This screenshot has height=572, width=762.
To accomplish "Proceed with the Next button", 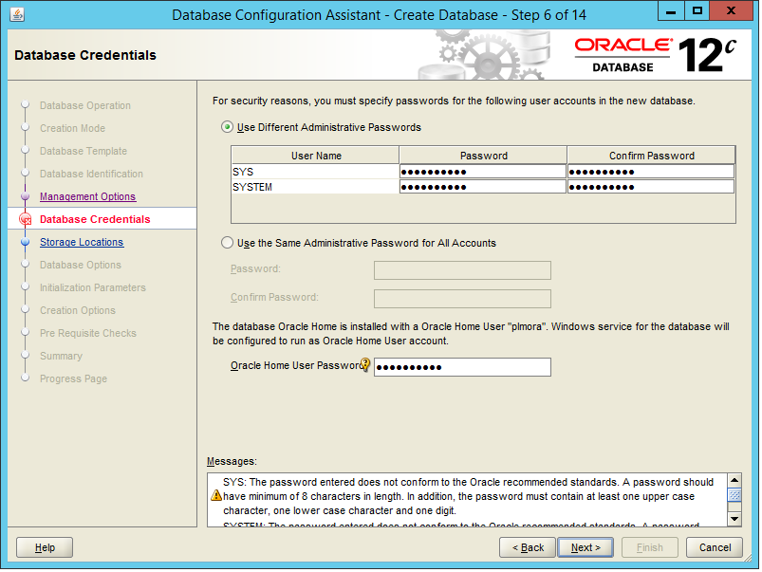I will (585, 547).
